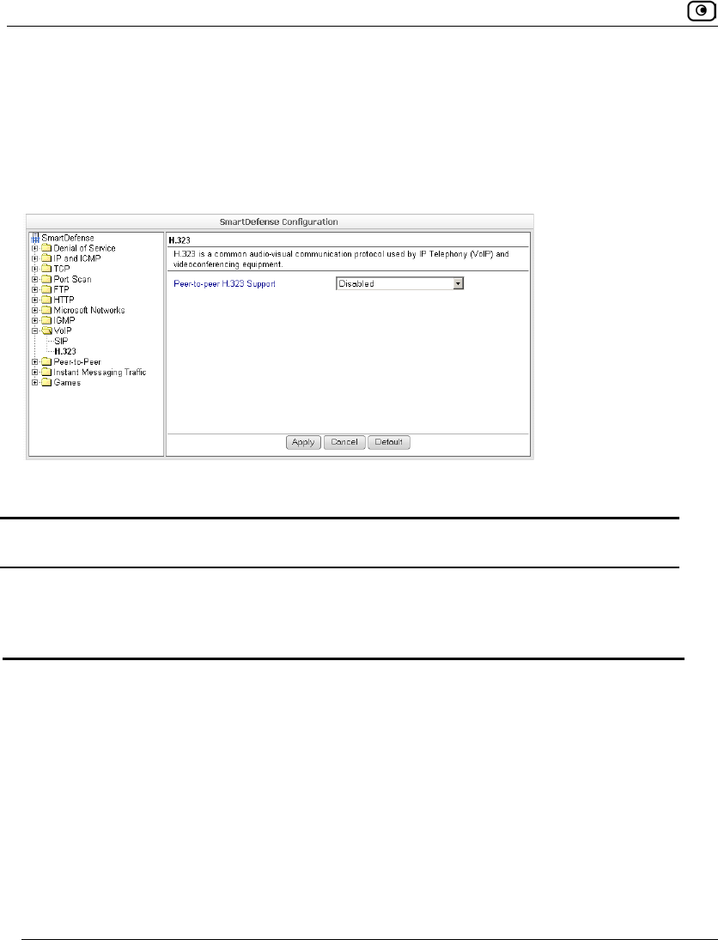
Task: Select the SIP item under VoIP
Action: point(61,341)
